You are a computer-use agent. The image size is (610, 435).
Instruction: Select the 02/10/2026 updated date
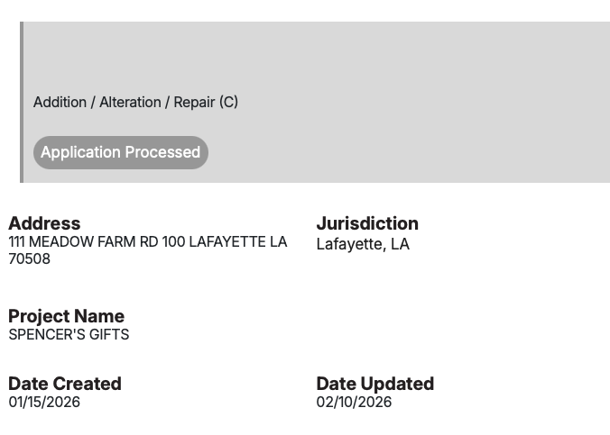[354, 403]
